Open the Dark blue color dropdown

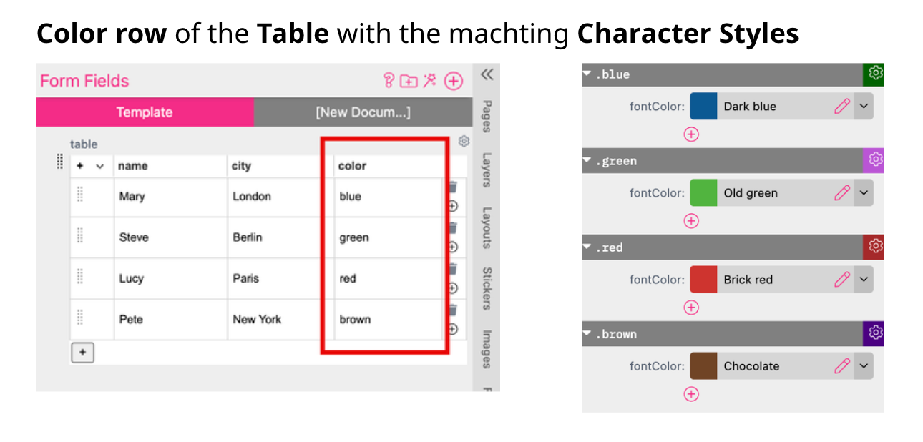click(x=864, y=107)
